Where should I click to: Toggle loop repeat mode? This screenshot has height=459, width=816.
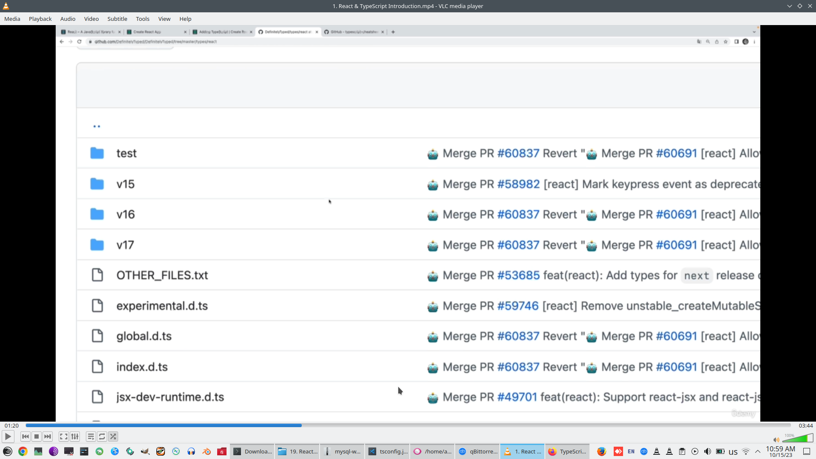point(102,436)
